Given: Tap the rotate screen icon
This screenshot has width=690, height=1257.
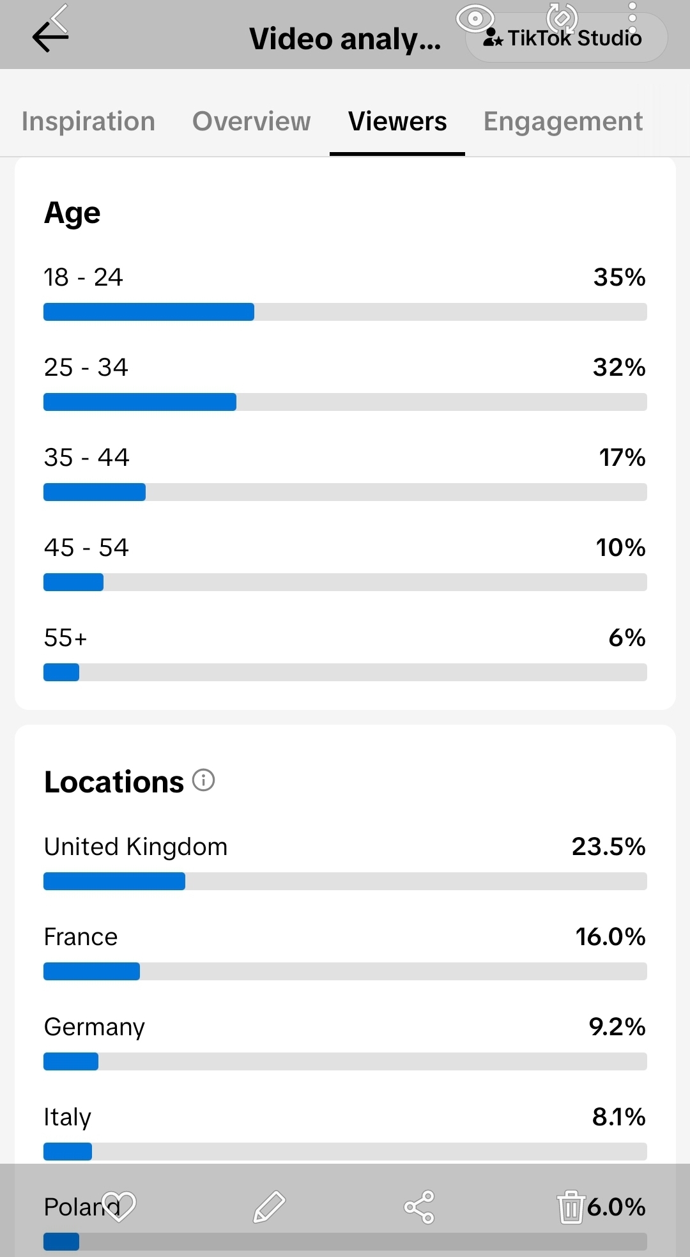Looking at the screenshot, I should pos(562,18).
